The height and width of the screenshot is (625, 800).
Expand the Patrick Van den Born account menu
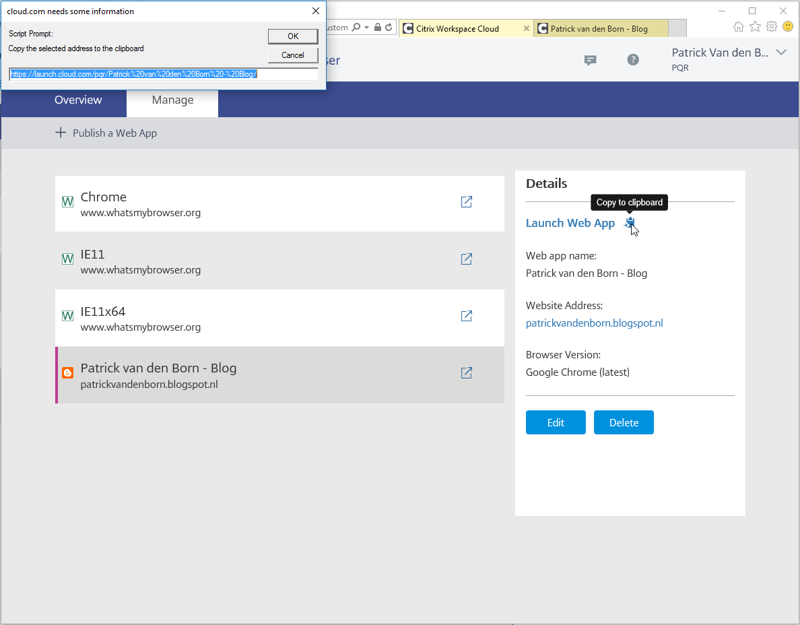pos(781,53)
